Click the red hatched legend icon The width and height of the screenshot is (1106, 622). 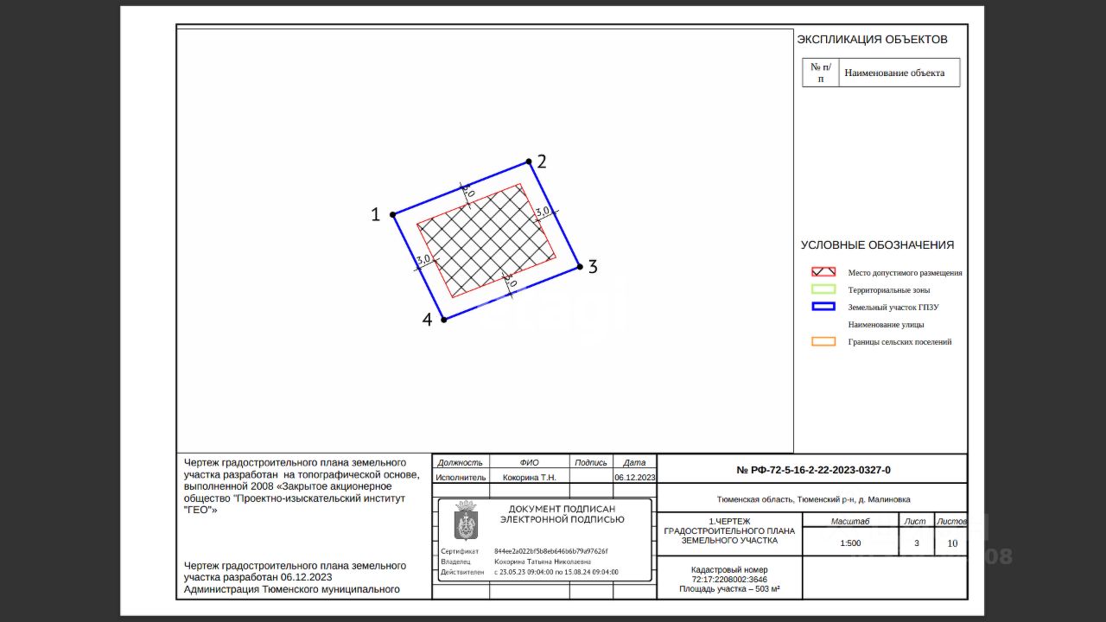pyautogui.click(x=823, y=272)
